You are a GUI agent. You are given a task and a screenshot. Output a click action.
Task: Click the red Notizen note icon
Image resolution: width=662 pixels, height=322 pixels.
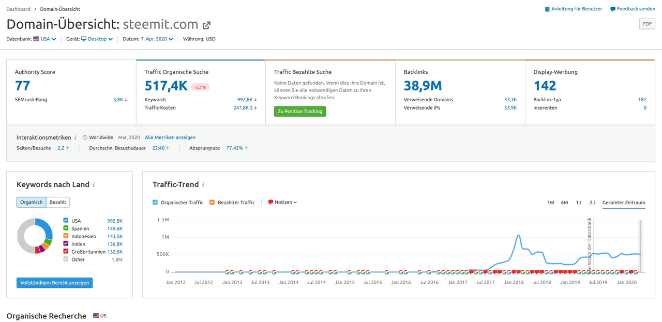point(270,202)
